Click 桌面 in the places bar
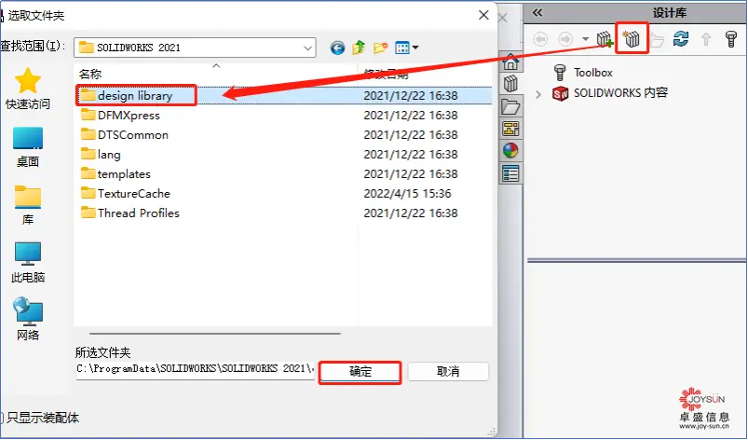748x440 pixels. pyautogui.click(x=28, y=147)
